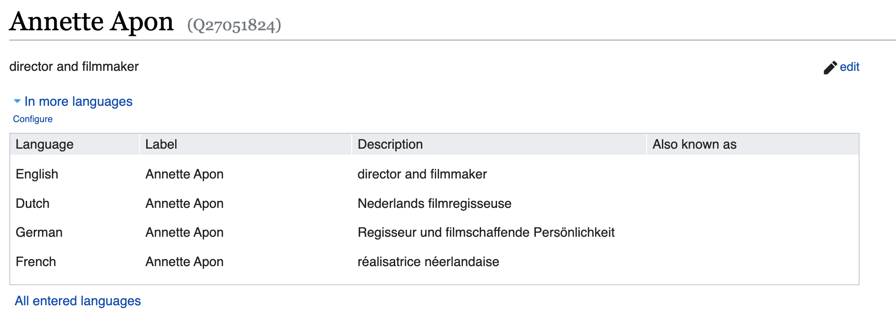896x329 pixels.
Task: Select the Dutch language entry
Action: pos(32,203)
